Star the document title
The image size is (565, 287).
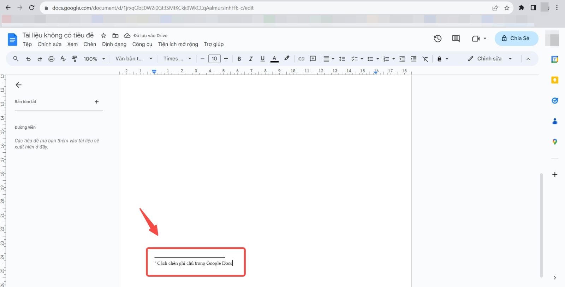pos(103,35)
